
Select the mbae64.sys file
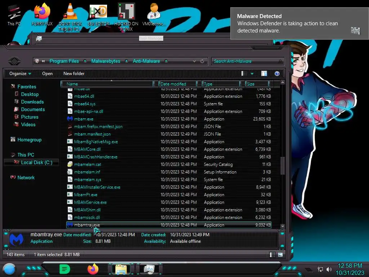85,104
